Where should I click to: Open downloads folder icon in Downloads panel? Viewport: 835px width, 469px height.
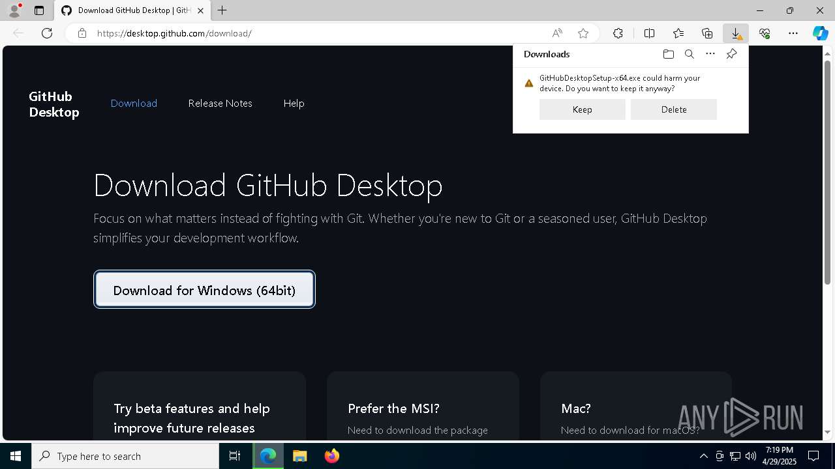click(x=668, y=54)
